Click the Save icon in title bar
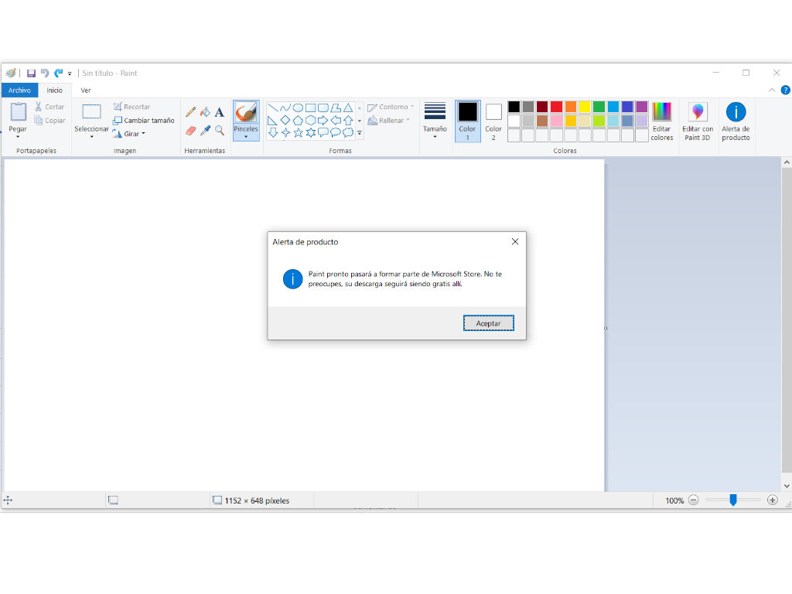This screenshot has width=792, height=594. (x=31, y=73)
